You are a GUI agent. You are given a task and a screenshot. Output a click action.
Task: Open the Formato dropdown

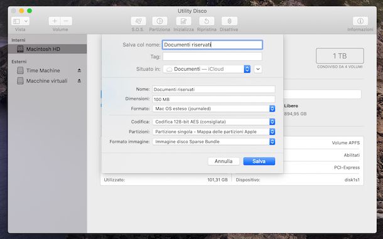(213, 109)
